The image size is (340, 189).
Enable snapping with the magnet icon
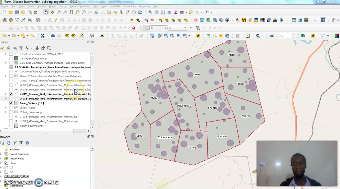coord(134,28)
